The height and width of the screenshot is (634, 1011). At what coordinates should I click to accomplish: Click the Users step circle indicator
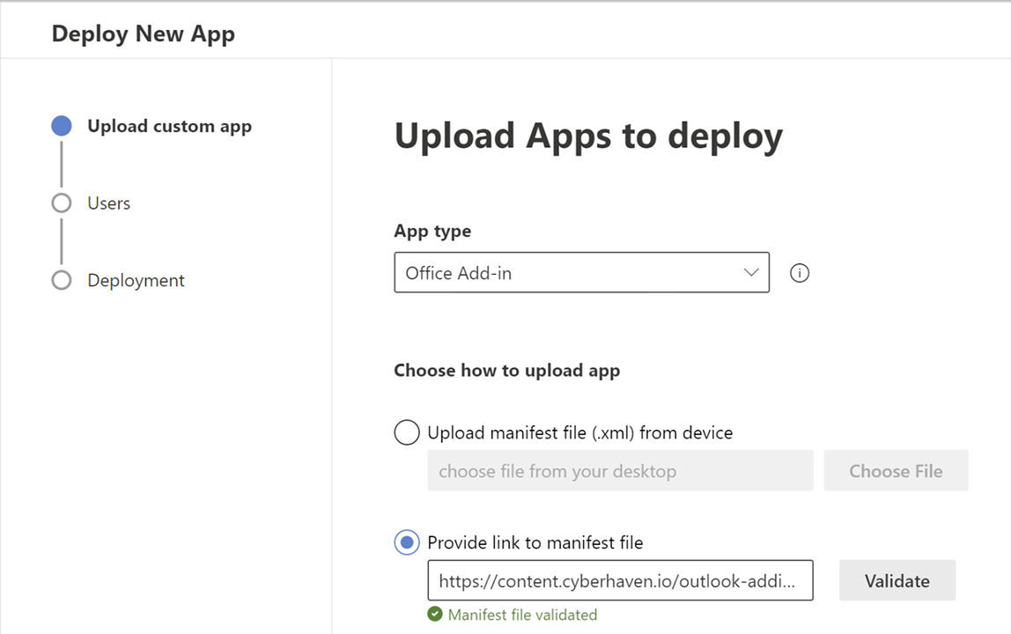pyautogui.click(x=62, y=203)
